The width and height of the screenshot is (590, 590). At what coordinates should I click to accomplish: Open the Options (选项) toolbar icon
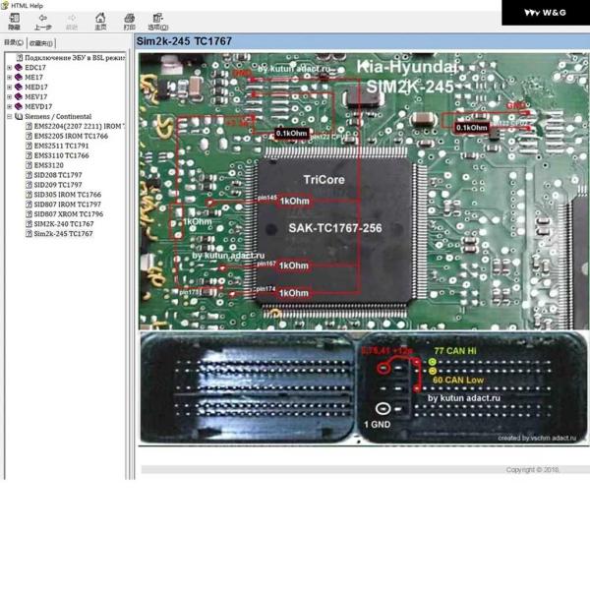point(157,18)
